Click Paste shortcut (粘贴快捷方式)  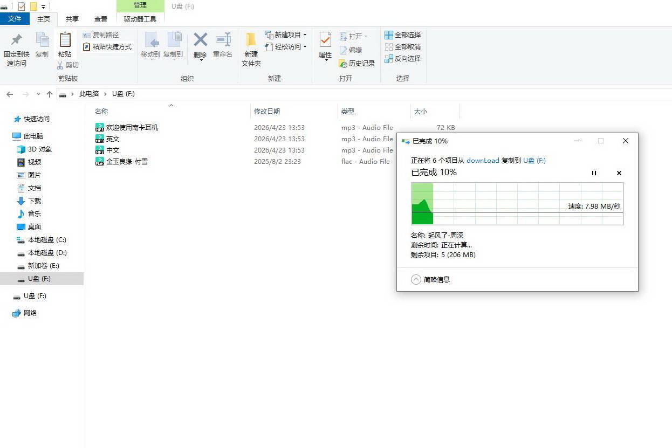coord(107,47)
